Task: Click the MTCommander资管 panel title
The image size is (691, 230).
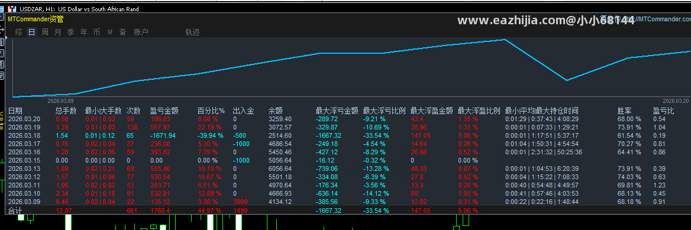Action: [x=35, y=19]
